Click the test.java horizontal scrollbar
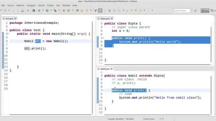 pos(50,115)
